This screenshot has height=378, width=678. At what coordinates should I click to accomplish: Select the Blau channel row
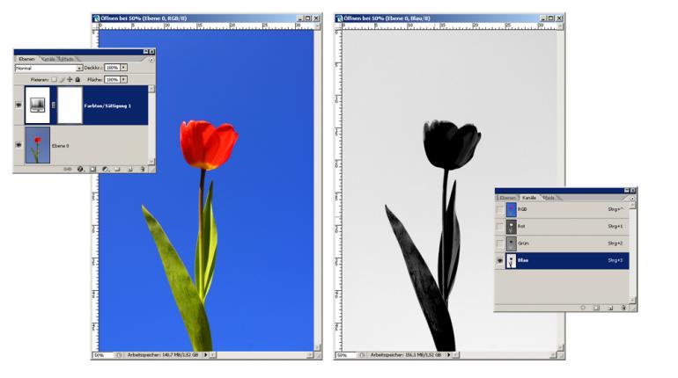562,260
